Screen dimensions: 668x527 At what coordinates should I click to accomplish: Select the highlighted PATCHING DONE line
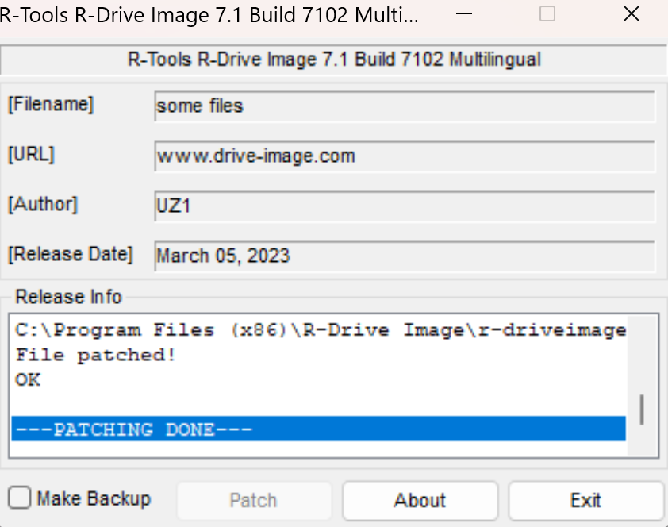(318, 429)
